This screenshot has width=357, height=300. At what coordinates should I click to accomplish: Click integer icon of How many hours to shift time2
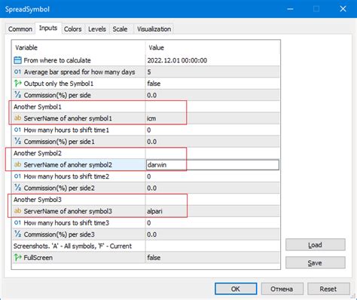pos(17,176)
